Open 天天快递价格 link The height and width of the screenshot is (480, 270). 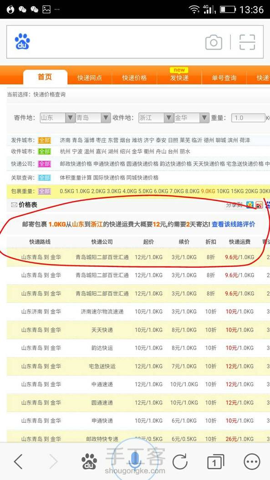(x=209, y=164)
